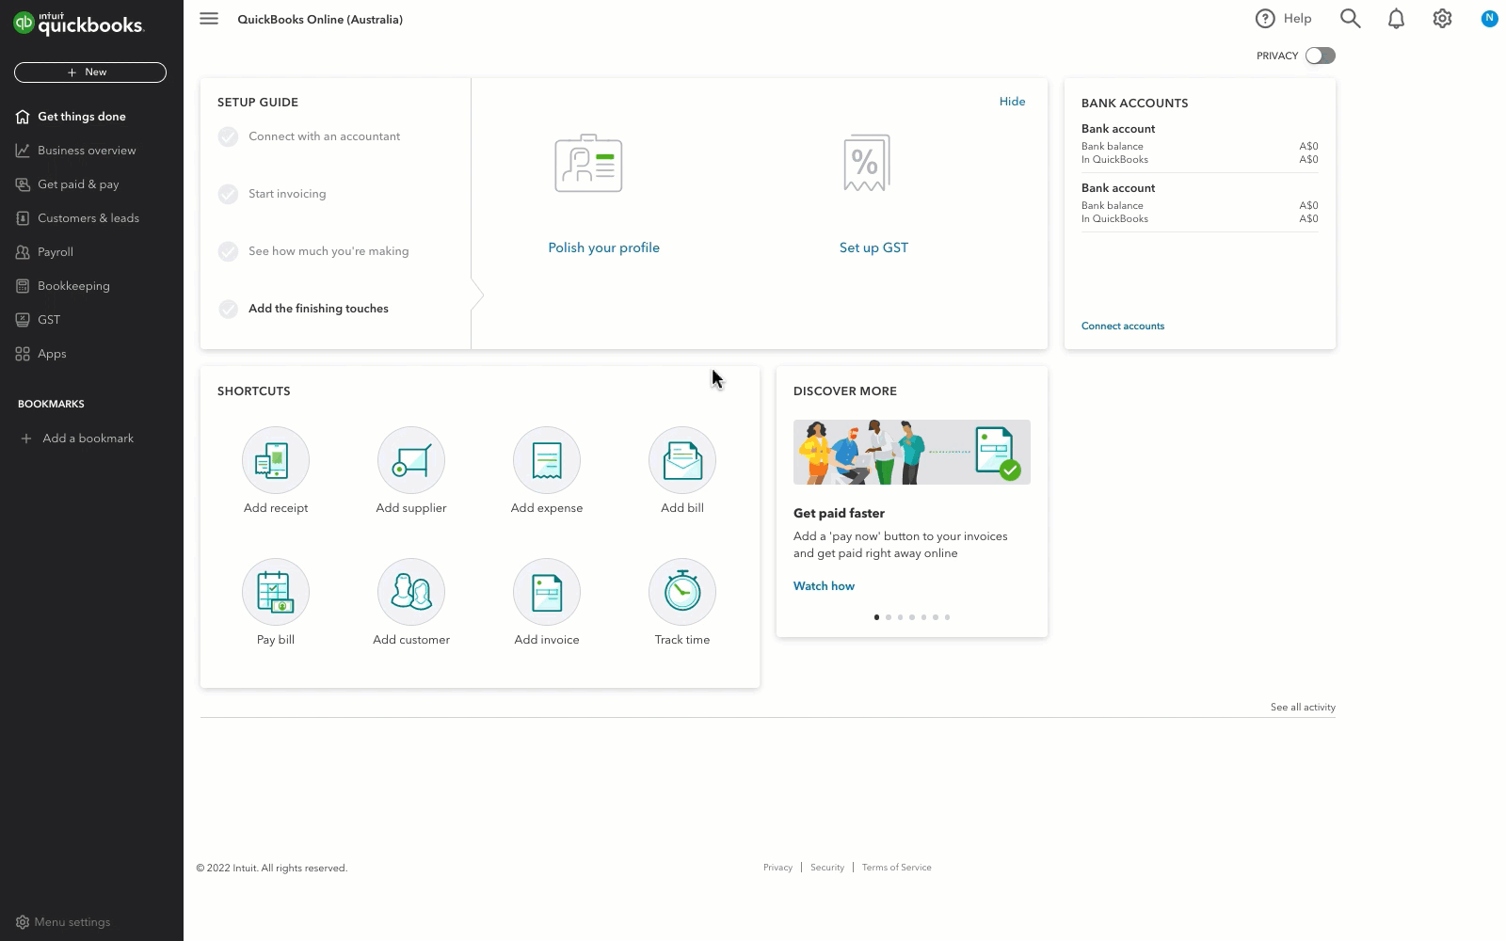
Task: Check the Start invoicing step circle
Action: click(x=228, y=195)
